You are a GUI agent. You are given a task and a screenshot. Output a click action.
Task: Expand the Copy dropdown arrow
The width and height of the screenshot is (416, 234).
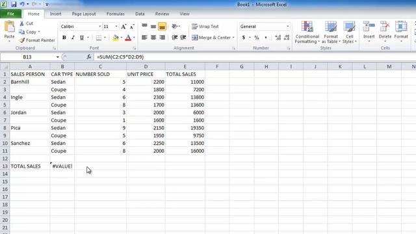(39, 32)
